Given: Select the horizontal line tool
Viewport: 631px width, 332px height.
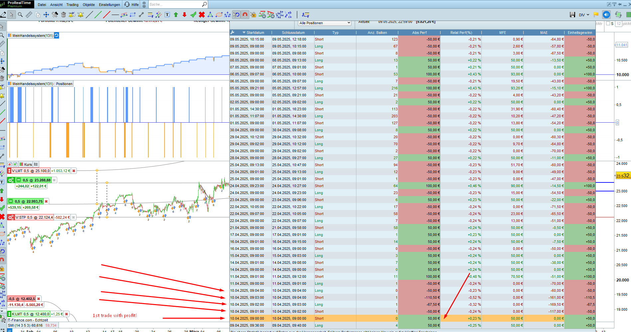Looking at the screenshot, I should click(115, 15).
